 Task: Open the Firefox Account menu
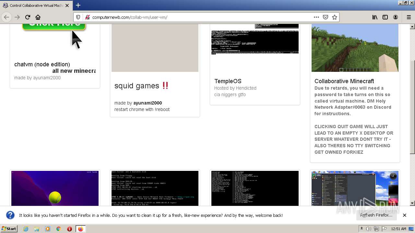click(396, 17)
